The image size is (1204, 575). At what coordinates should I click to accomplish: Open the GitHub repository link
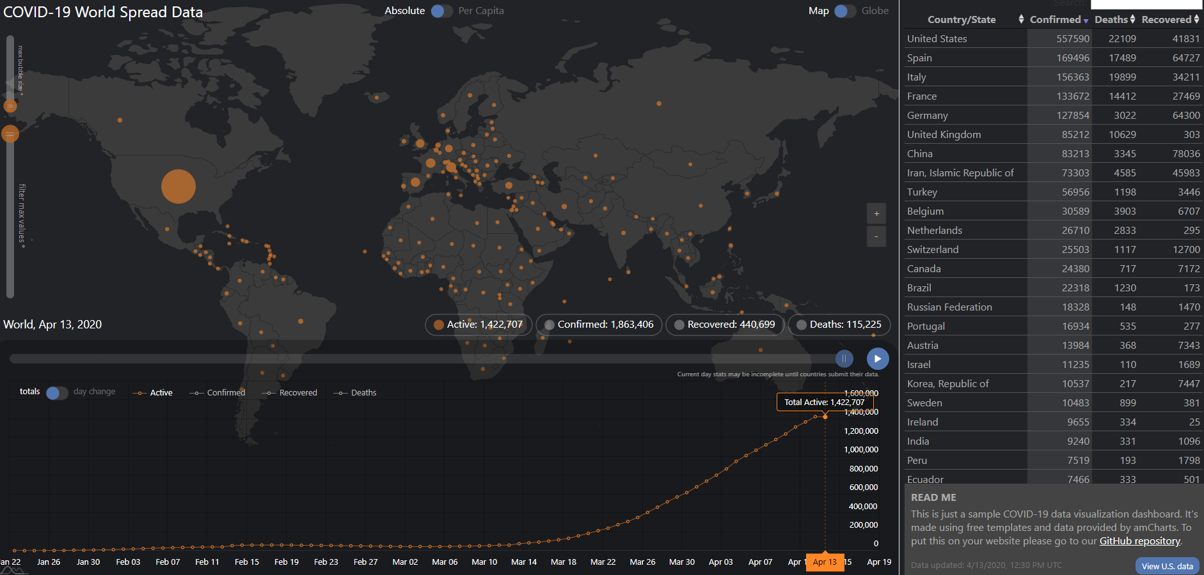coord(1139,541)
